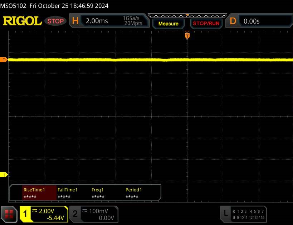293x225 pixels.
Task: Select channel 2 offset 0.00V
Action: pyautogui.click(x=106, y=218)
